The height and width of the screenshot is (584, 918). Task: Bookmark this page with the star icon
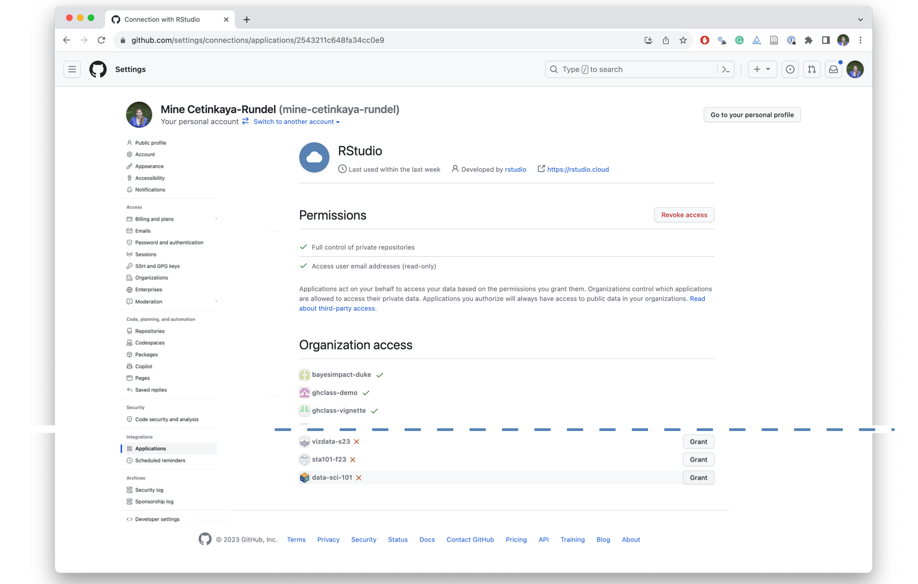coord(683,40)
